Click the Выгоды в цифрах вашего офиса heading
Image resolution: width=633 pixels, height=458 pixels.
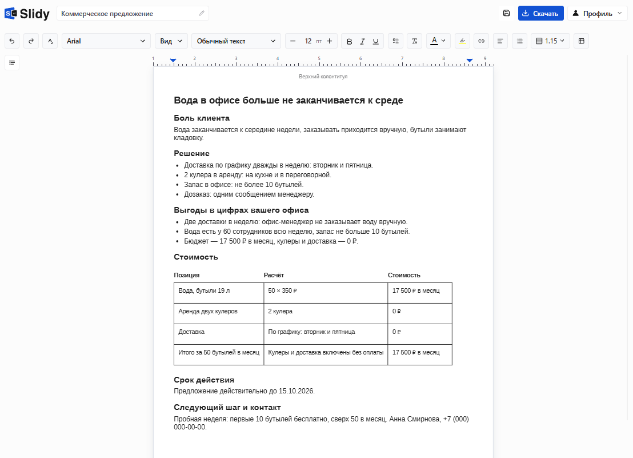(x=241, y=210)
